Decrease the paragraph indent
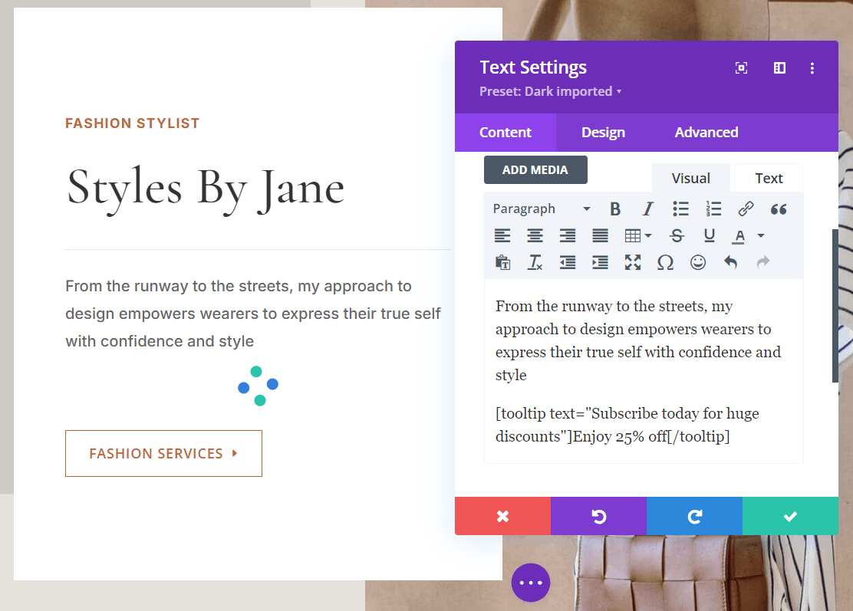The image size is (853, 611). pos(568,262)
